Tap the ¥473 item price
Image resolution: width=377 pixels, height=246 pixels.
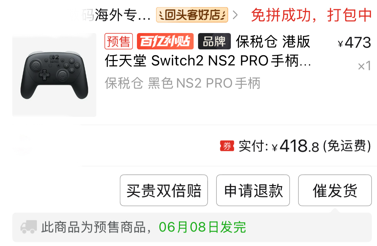click(354, 43)
